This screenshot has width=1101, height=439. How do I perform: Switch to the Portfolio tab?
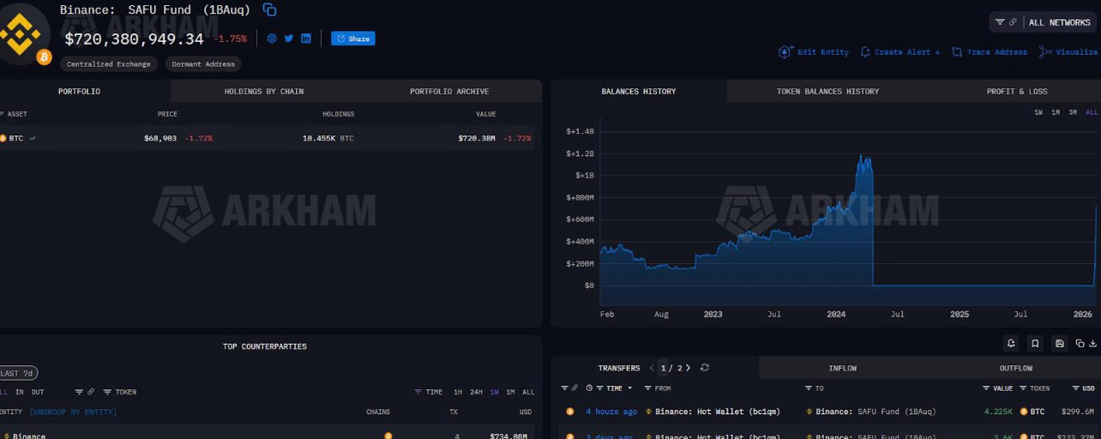tap(79, 91)
